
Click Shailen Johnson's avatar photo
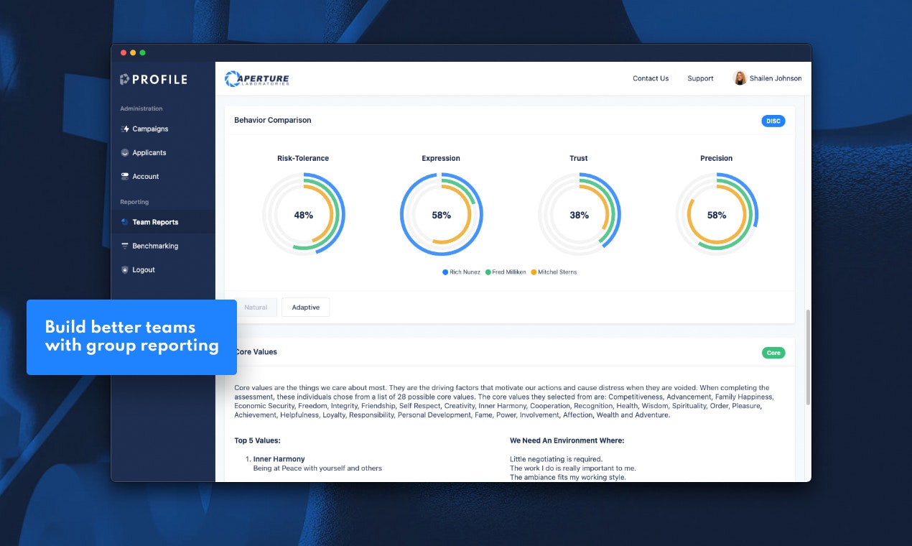pos(740,78)
